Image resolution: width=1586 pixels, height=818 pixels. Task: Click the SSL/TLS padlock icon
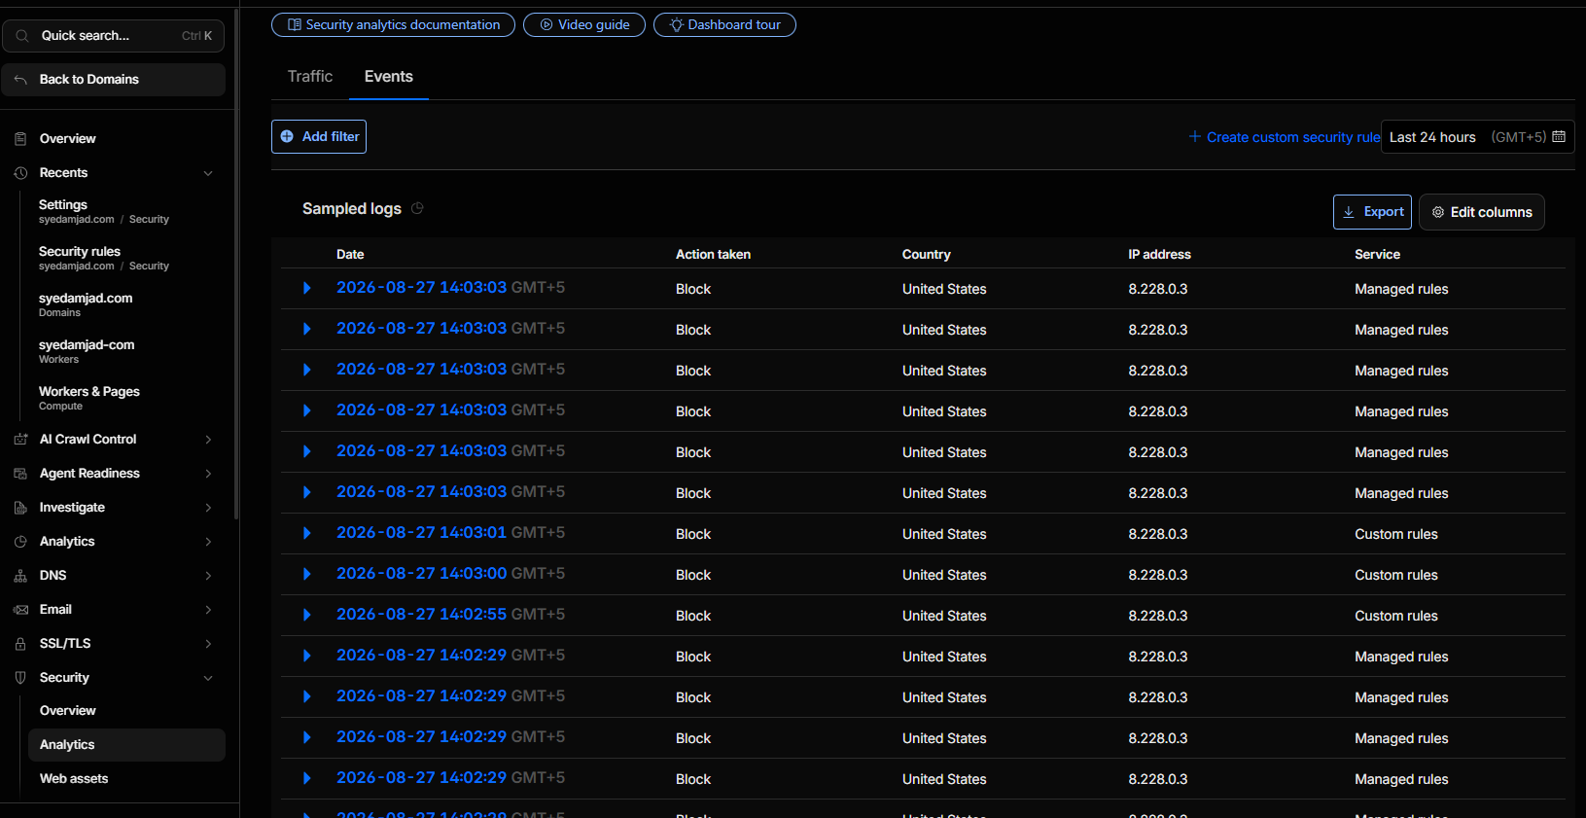pyautogui.click(x=20, y=644)
